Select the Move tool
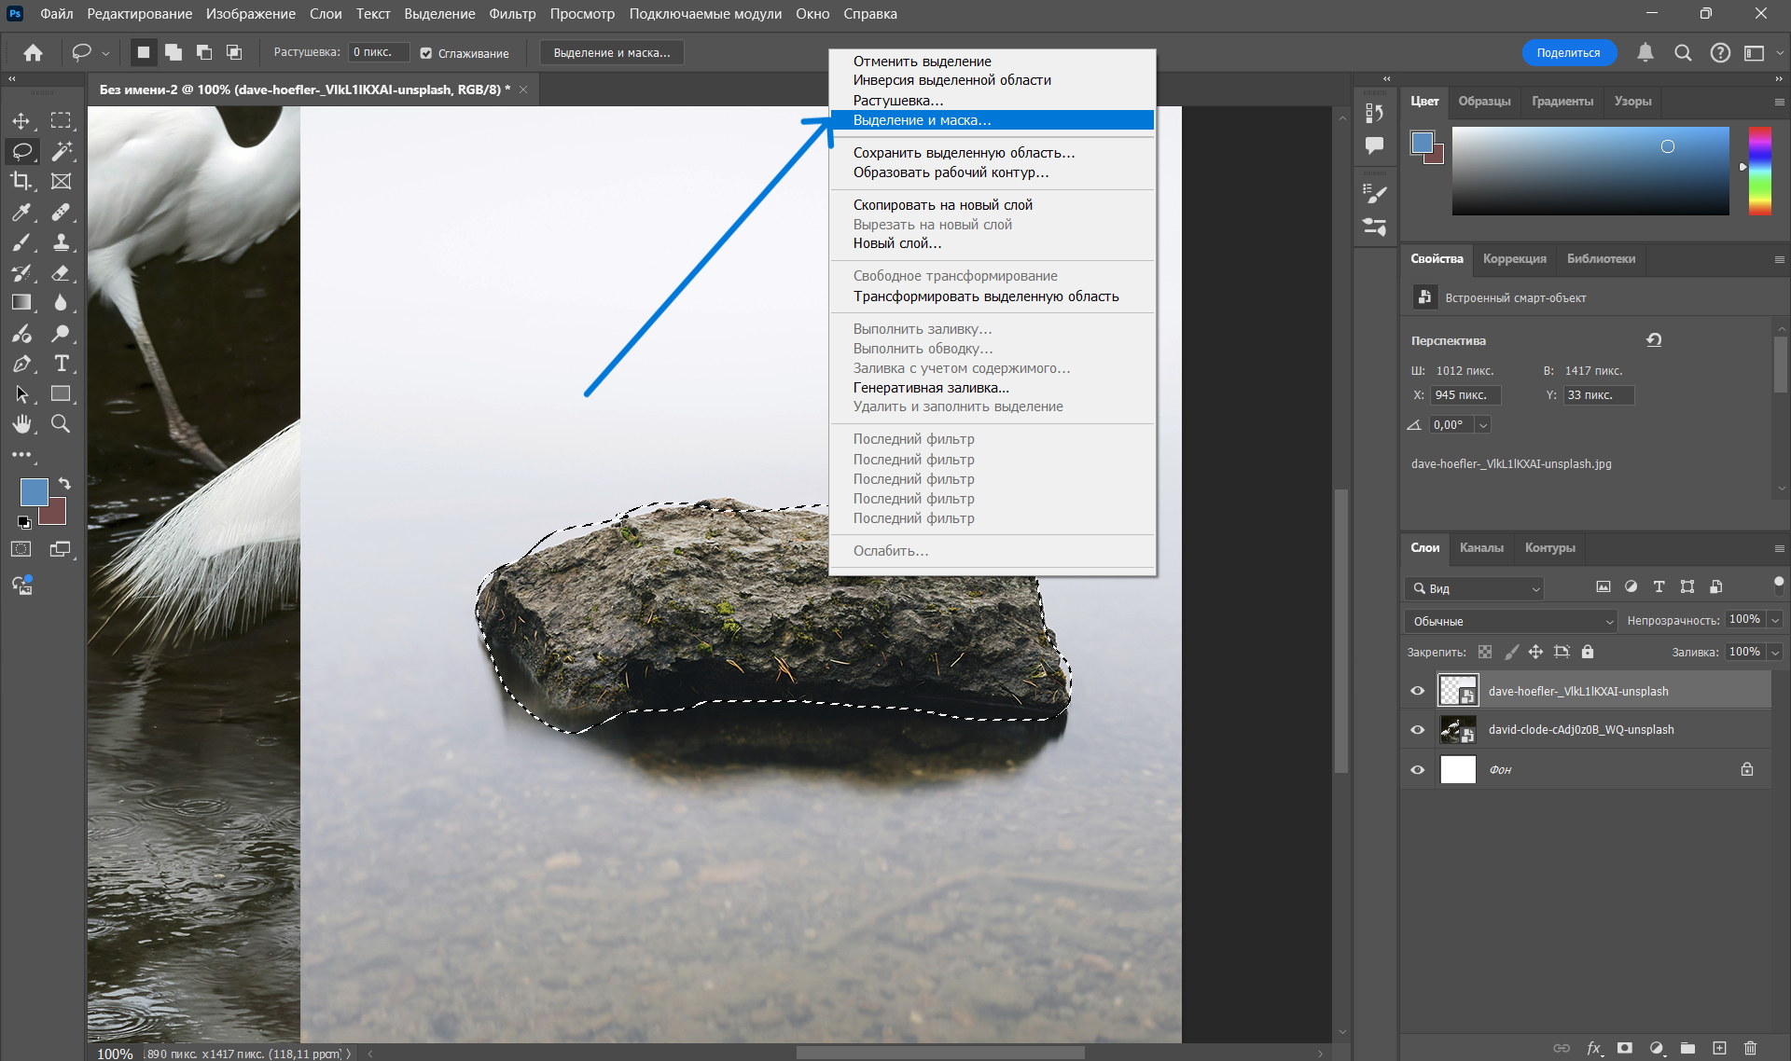This screenshot has width=1791, height=1061. click(x=21, y=120)
